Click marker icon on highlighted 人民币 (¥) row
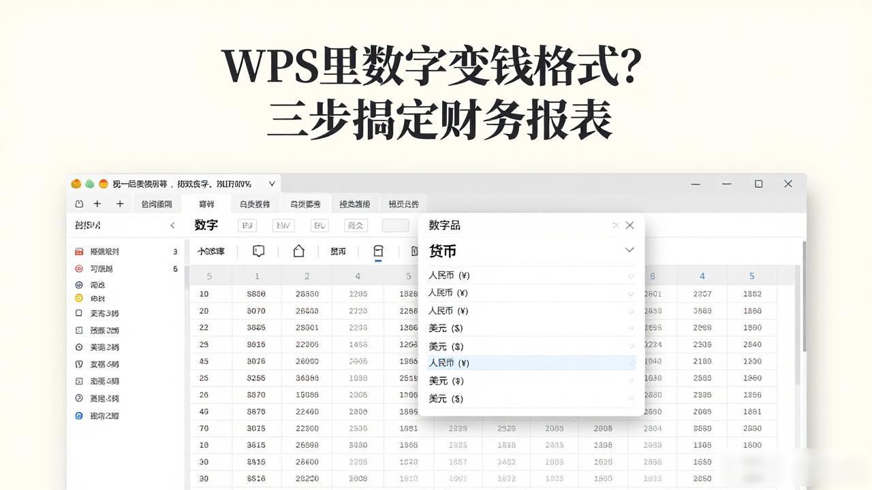872x490 pixels. point(631,363)
